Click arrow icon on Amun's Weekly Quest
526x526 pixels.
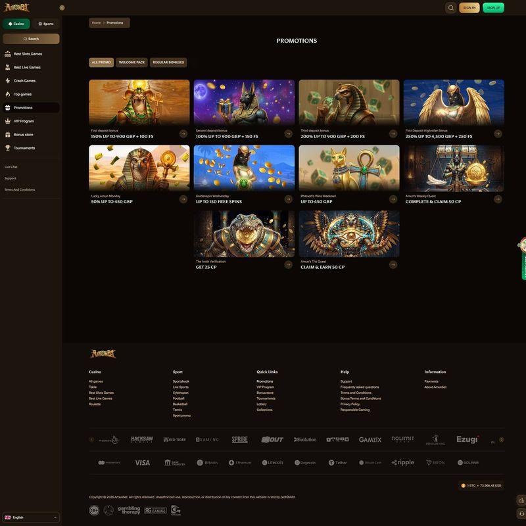[x=498, y=199]
